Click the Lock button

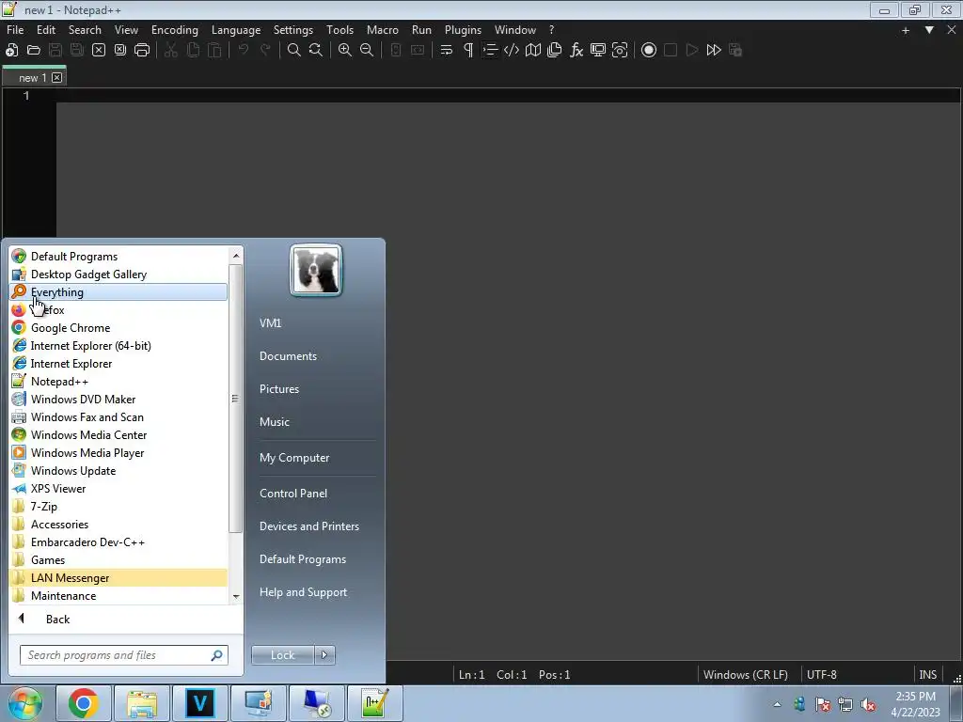coord(282,655)
